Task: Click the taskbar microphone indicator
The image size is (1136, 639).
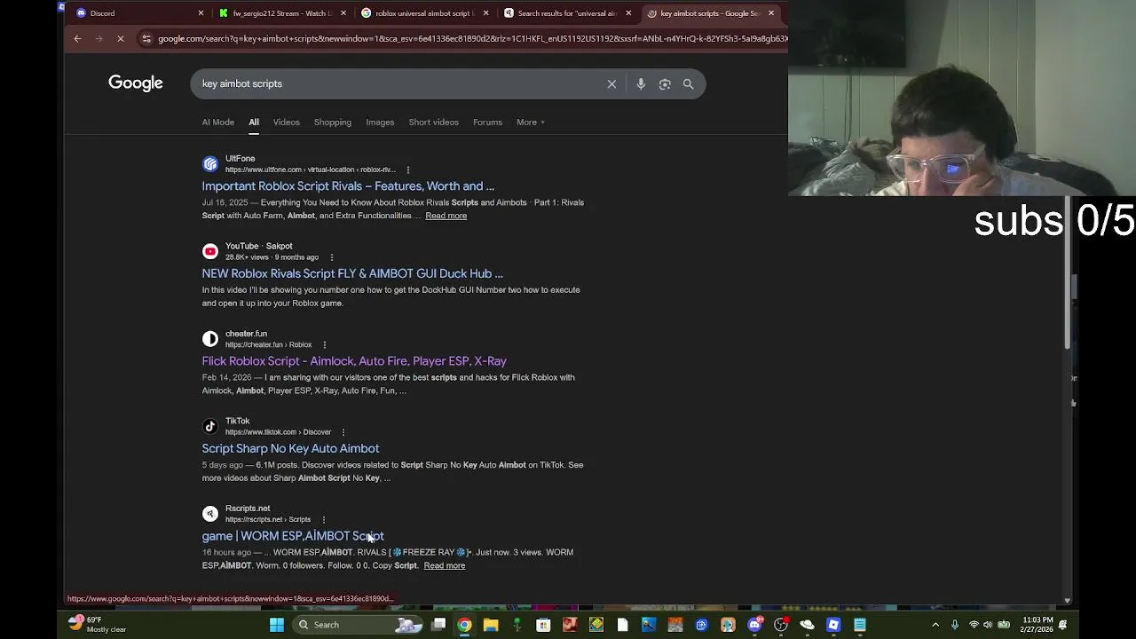Action: click(x=955, y=625)
